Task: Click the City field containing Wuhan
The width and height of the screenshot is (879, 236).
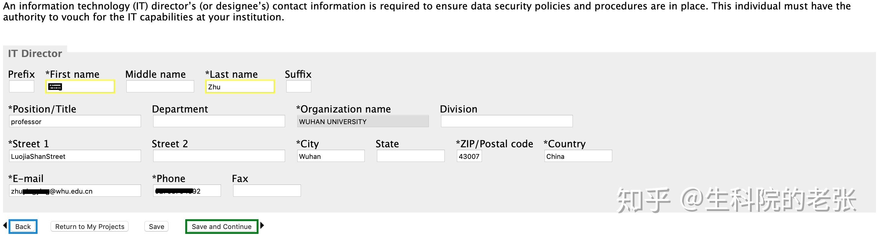Action: (x=331, y=156)
